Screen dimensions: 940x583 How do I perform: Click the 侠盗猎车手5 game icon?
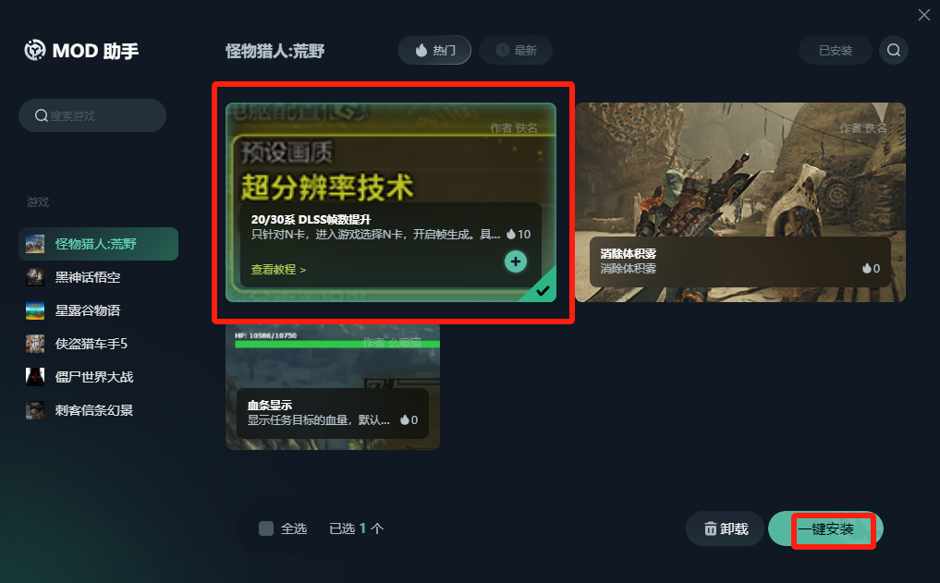pyautogui.click(x=35, y=344)
